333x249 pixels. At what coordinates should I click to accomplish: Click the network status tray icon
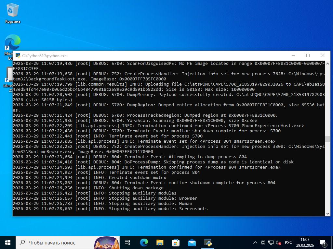(271, 243)
